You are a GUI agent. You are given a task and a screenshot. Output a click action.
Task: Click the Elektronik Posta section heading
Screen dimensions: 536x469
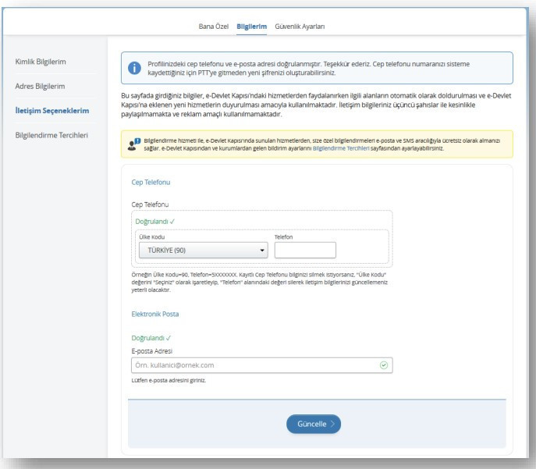[155, 314]
